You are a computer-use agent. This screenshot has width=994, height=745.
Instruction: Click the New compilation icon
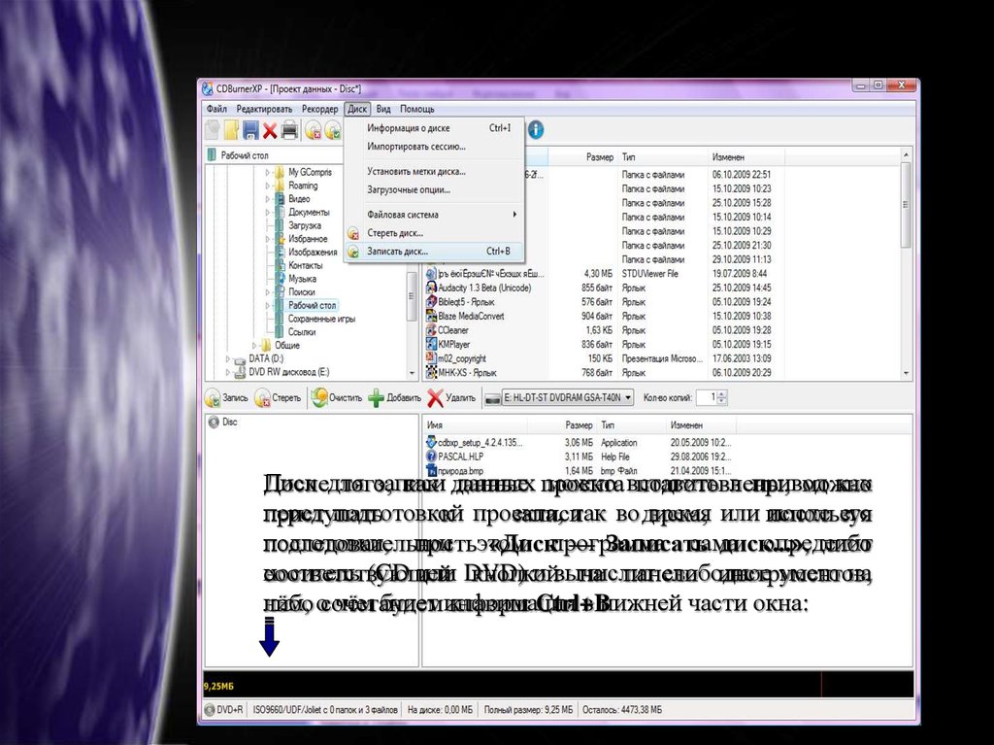(213, 129)
